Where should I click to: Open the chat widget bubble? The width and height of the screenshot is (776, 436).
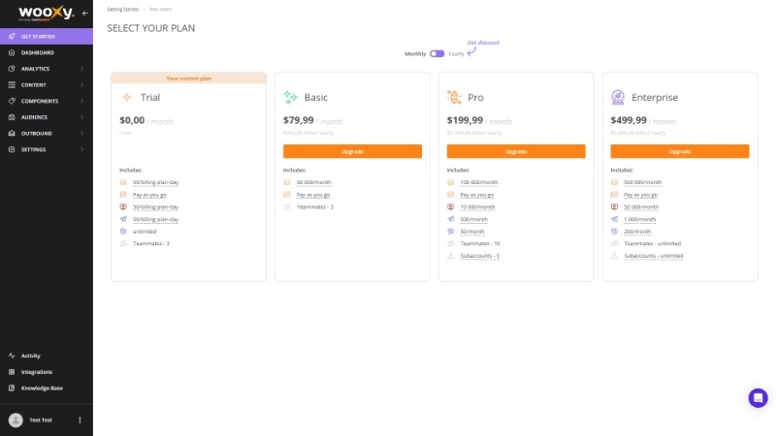pyautogui.click(x=758, y=398)
